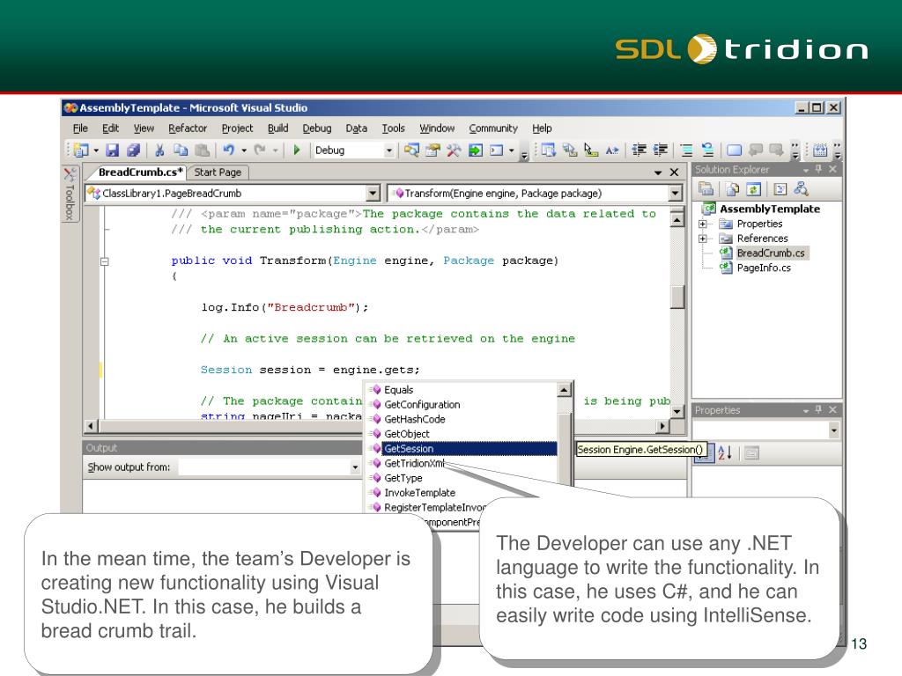Screen dimensions: 902x676
Task: Click the IntelliSense list scroll up arrow
Action: pyautogui.click(x=565, y=390)
